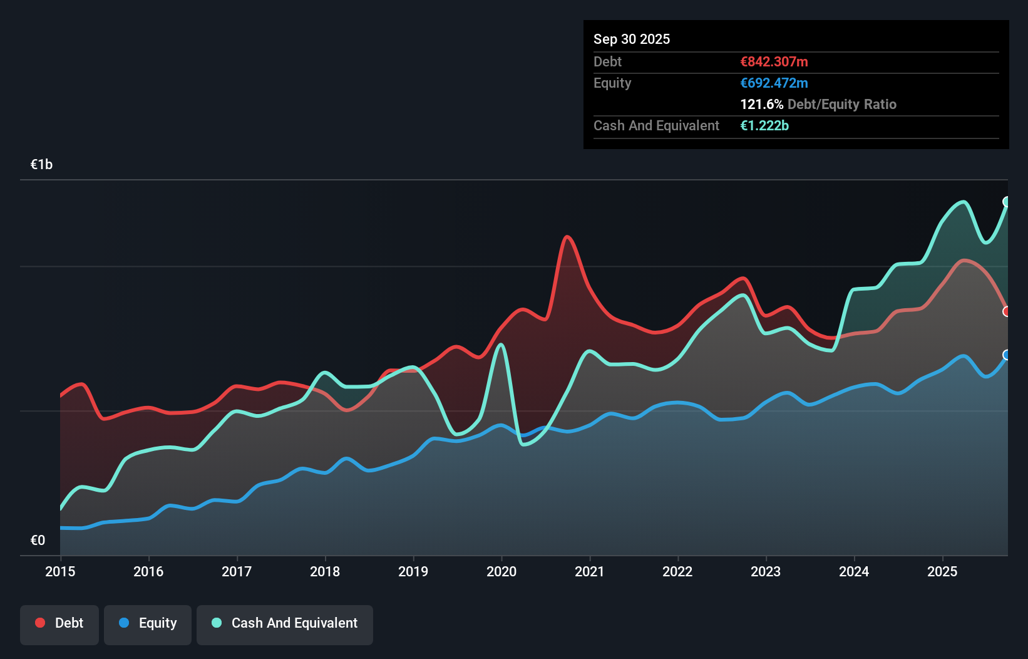Click the red Debt legend dot
1028x659 pixels.
coord(39,623)
